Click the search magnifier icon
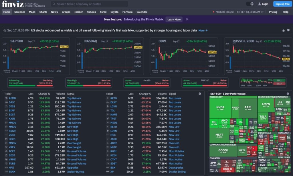Viewport: 293px width, 176px height. [x=54, y=4]
